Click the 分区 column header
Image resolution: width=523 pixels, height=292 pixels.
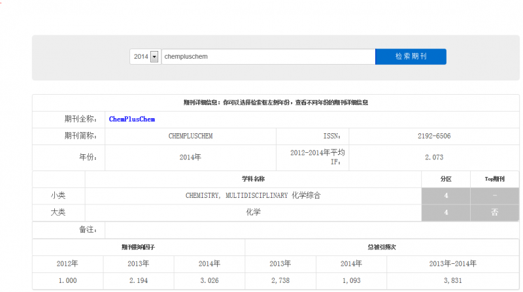point(446,179)
